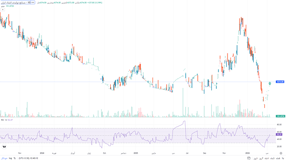Select the 7 day range
The width and height of the screenshot is (286, 161).
(261, 158)
